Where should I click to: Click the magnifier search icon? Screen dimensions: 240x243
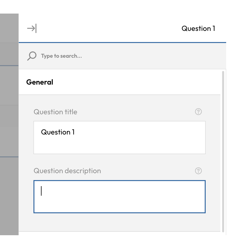point(32,56)
